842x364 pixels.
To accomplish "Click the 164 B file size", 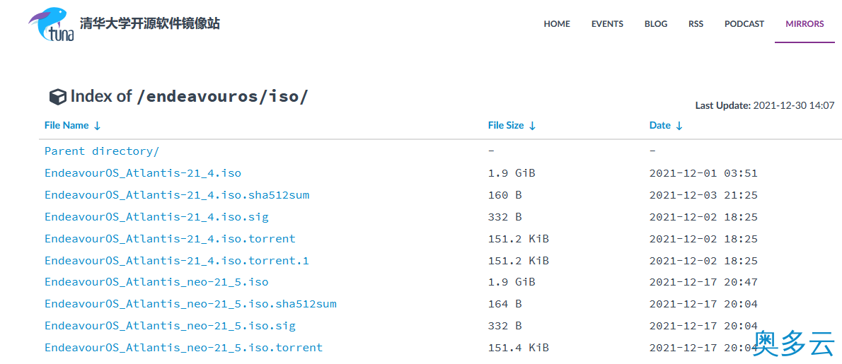I will 504,304.
